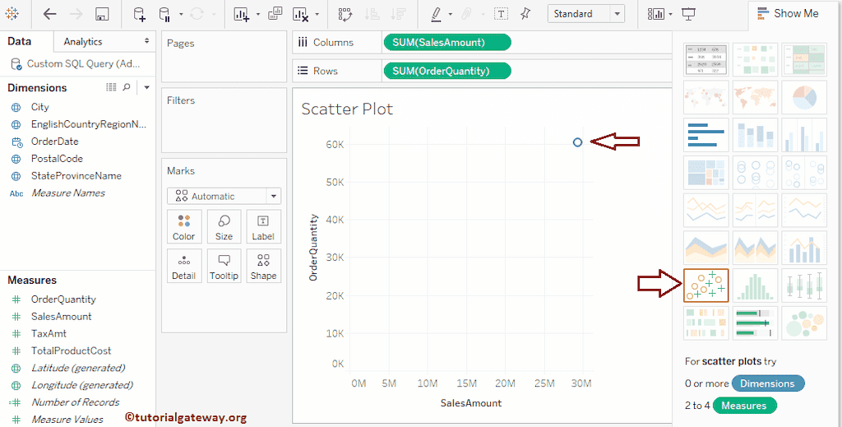The width and height of the screenshot is (842, 427).
Task: Select the City dimension
Action: click(x=39, y=107)
